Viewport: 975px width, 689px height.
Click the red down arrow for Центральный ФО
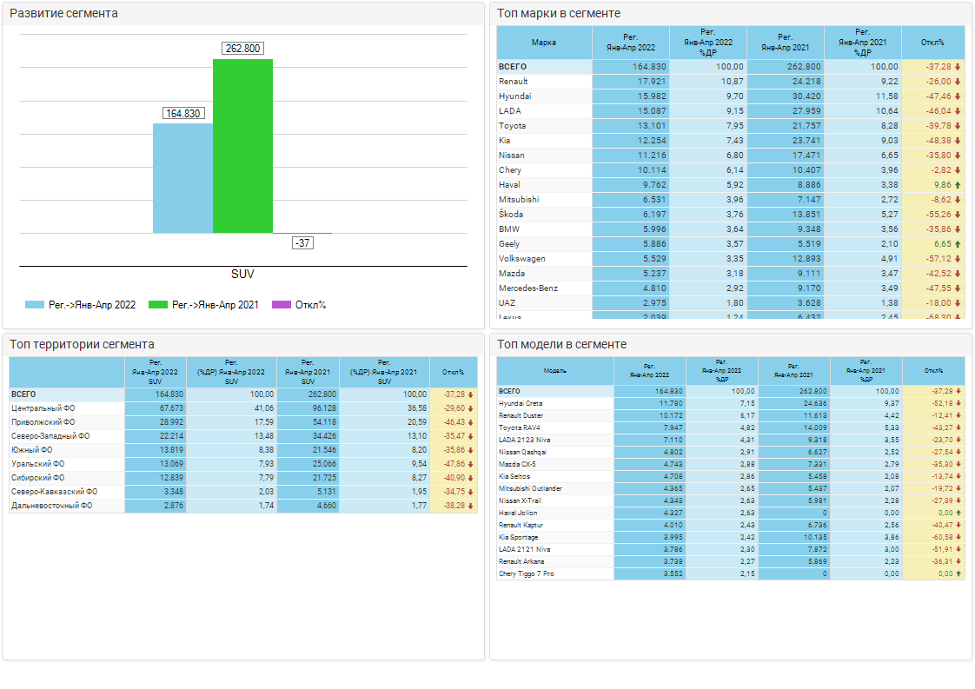[x=470, y=408]
